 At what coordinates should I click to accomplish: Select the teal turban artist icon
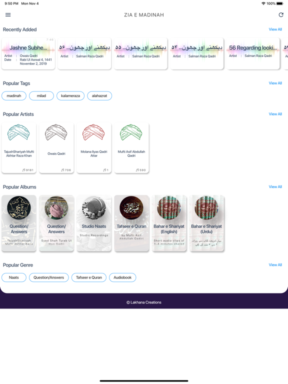[x=19, y=132]
